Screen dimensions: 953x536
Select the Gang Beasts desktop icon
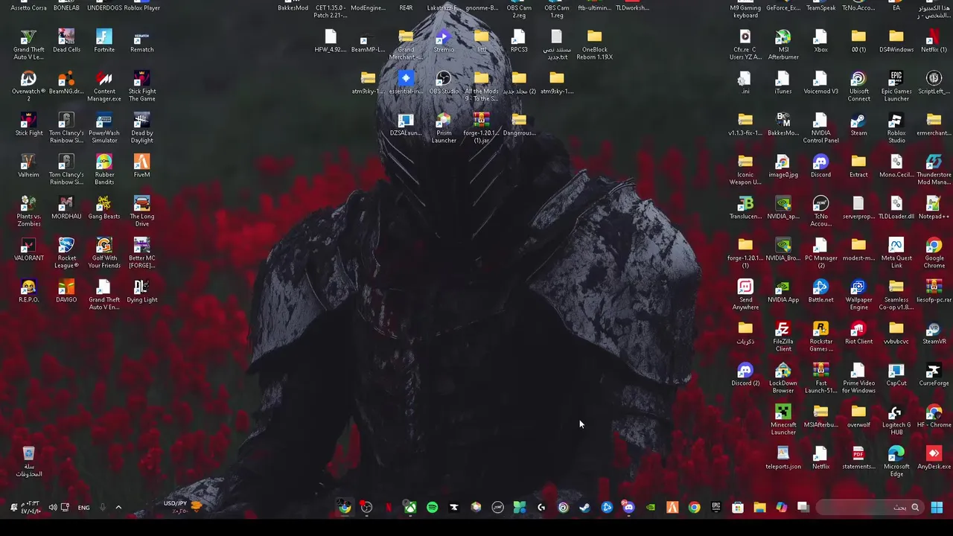pos(104,208)
